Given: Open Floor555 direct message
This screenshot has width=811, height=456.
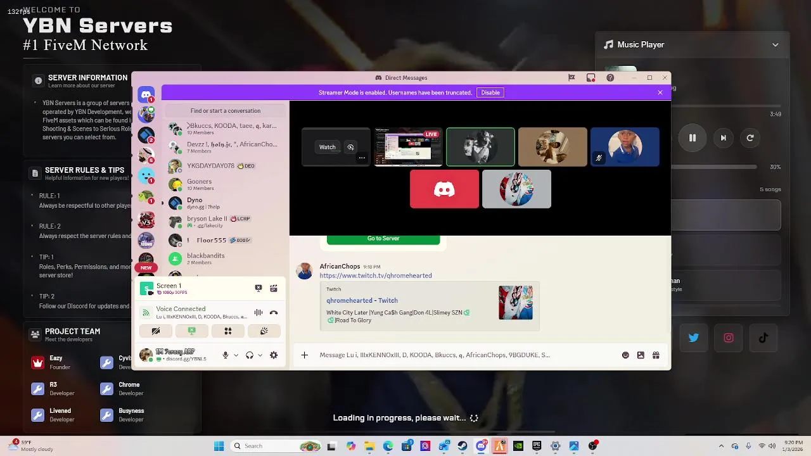Looking at the screenshot, I should (x=225, y=240).
